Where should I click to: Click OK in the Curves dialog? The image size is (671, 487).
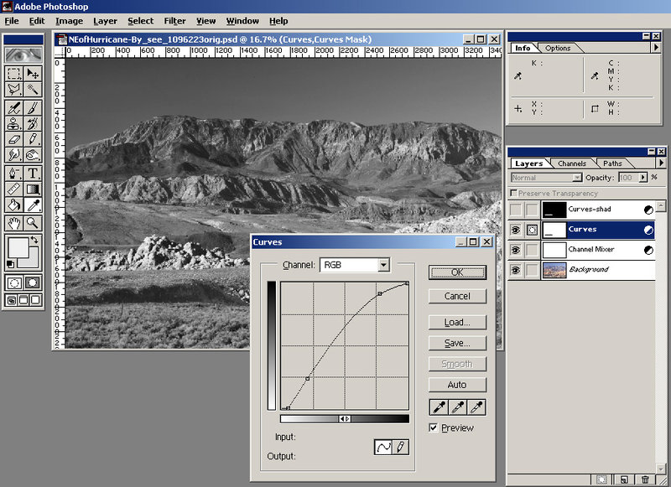coord(457,272)
